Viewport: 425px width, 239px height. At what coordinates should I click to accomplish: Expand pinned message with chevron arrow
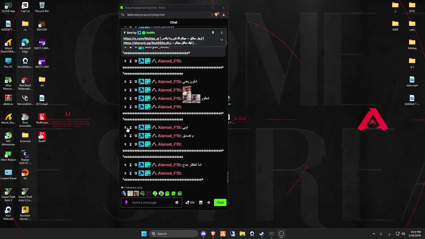(222, 40)
